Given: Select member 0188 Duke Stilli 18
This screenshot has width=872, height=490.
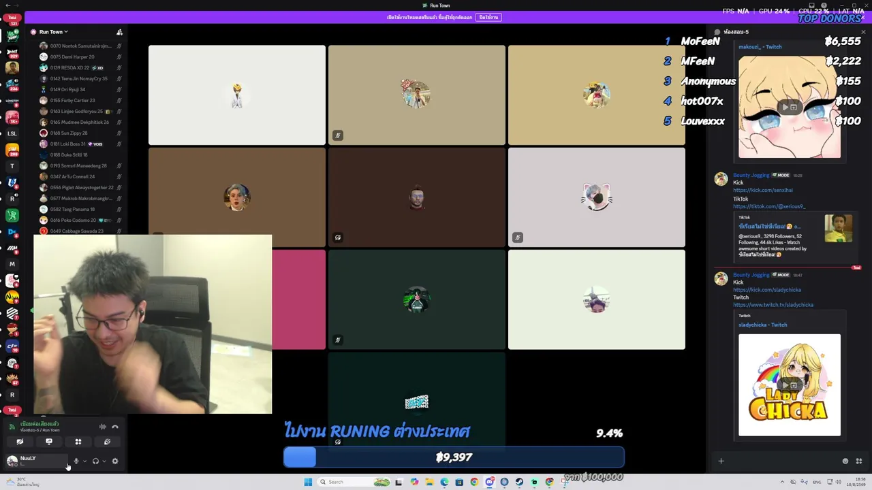Looking at the screenshot, I should click(x=80, y=154).
